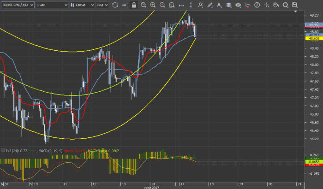323x189 pixels.
Task: Toggle the eye visibility icon in toolbar
Action: click(x=238, y=5)
